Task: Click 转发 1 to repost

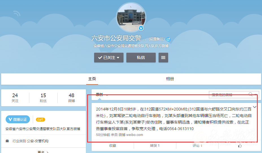Action: tap(155, 146)
